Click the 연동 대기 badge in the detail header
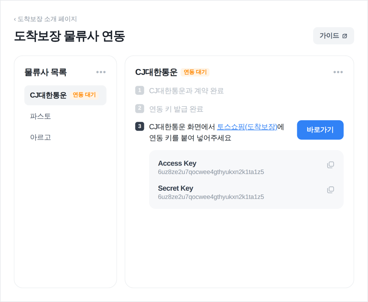Screen dimensions: 368x302 click(x=195, y=72)
